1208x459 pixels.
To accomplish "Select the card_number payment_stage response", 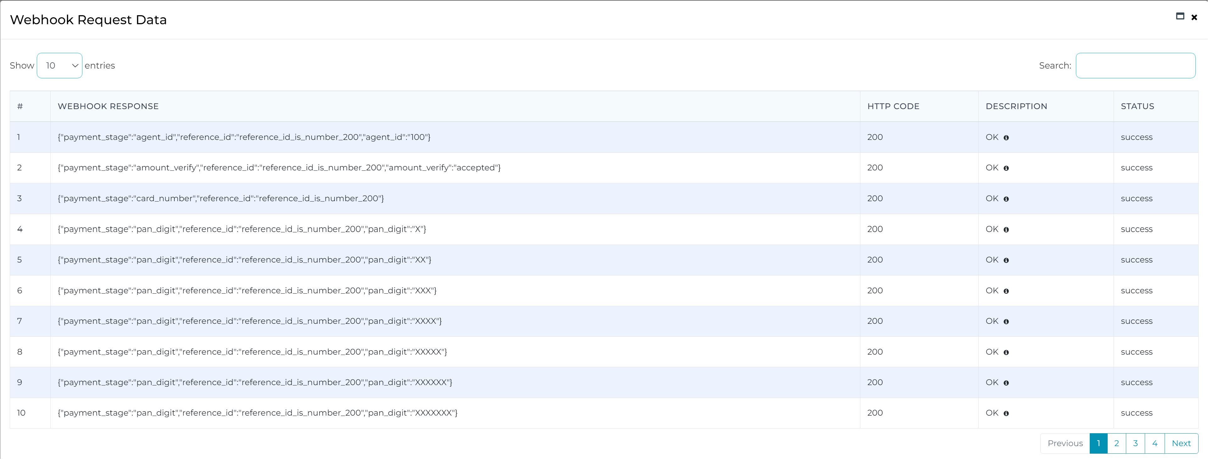I will 221,199.
